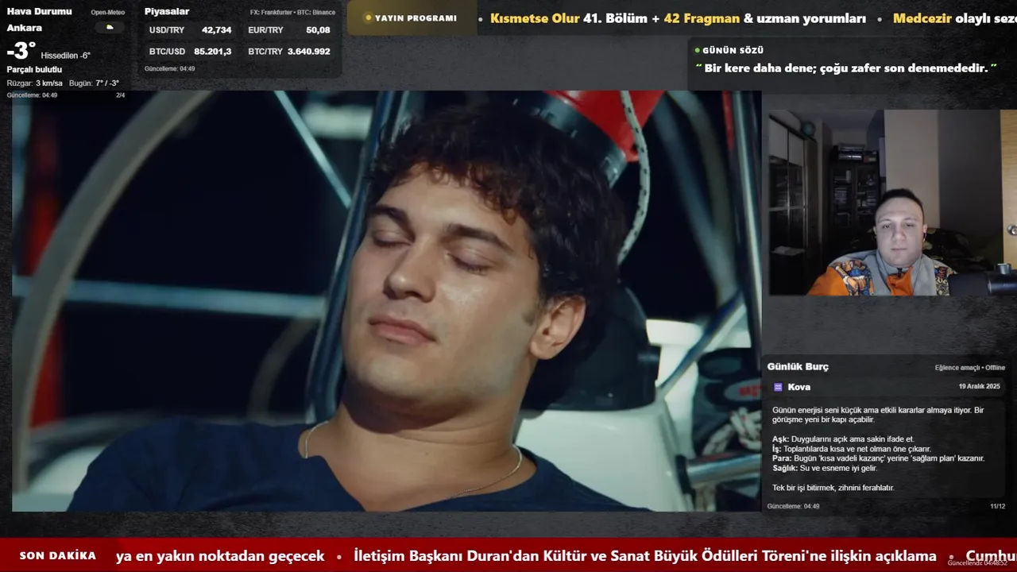Click 'Günün enerjisi seni küçük' horoscope paragraph
This screenshot has width=1017, height=572.
(x=878, y=415)
